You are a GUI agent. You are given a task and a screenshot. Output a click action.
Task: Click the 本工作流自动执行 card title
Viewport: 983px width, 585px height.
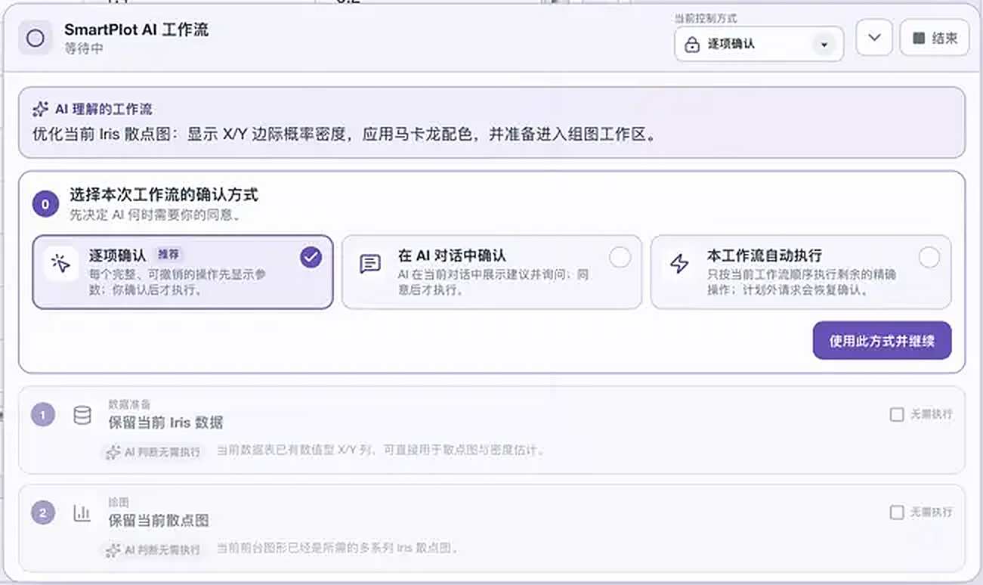(x=764, y=255)
